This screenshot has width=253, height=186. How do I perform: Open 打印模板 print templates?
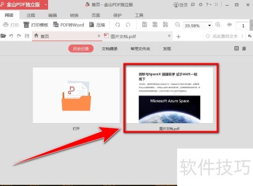(36, 25)
